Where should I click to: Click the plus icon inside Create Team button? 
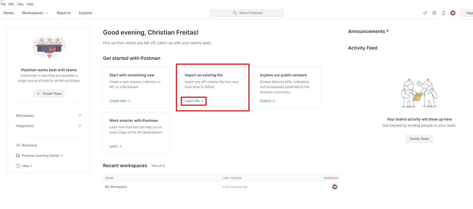coord(38,94)
